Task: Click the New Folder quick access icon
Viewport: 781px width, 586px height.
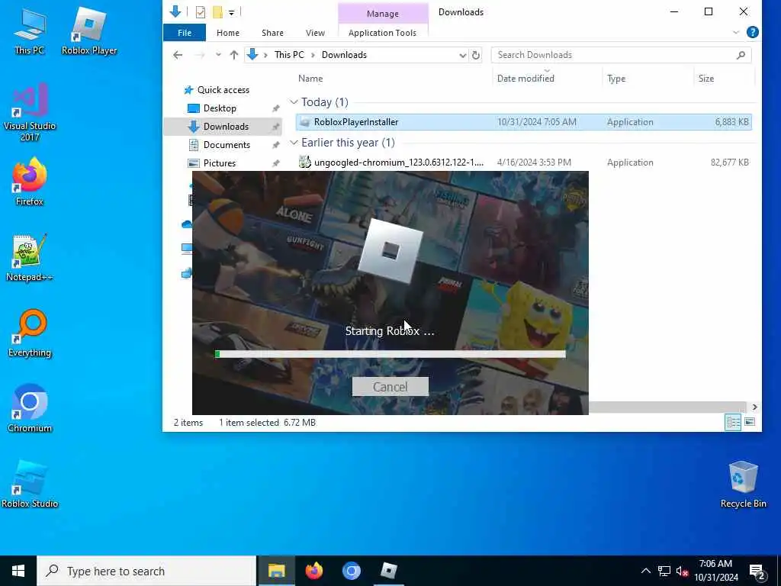Action: [x=217, y=12]
